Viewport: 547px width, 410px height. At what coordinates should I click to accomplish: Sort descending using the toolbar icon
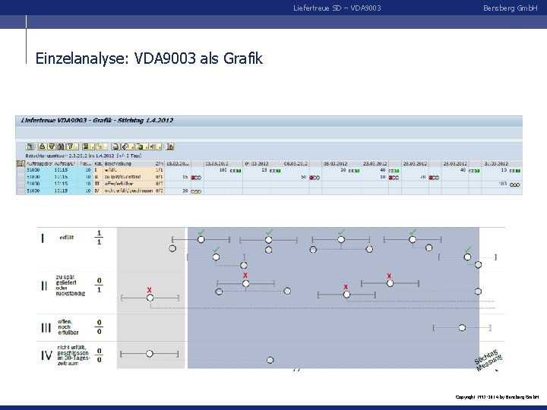[x=52, y=147]
